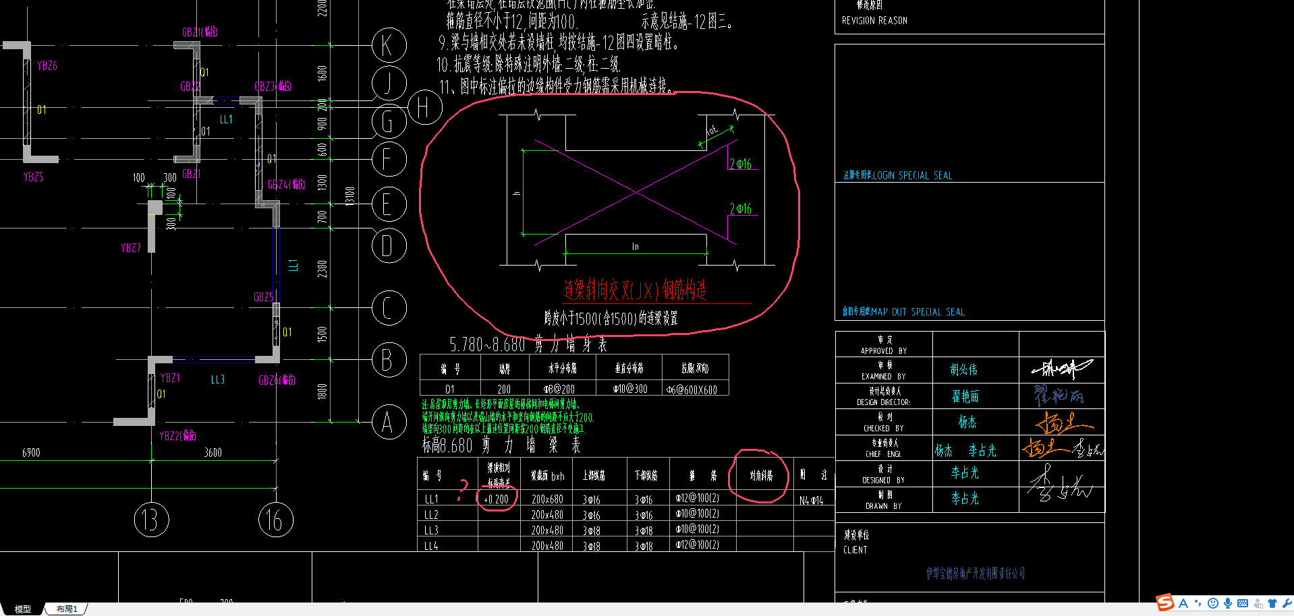This screenshot has width=1294, height=616.
Task: Select grid axis bubble D
Action: click(389, 246)
